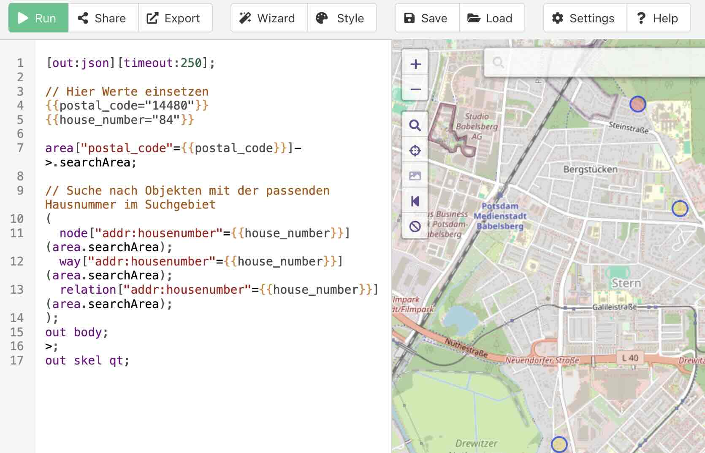705x453 pixels.
Task: Run the Overpass query
Action: [38, 18]
